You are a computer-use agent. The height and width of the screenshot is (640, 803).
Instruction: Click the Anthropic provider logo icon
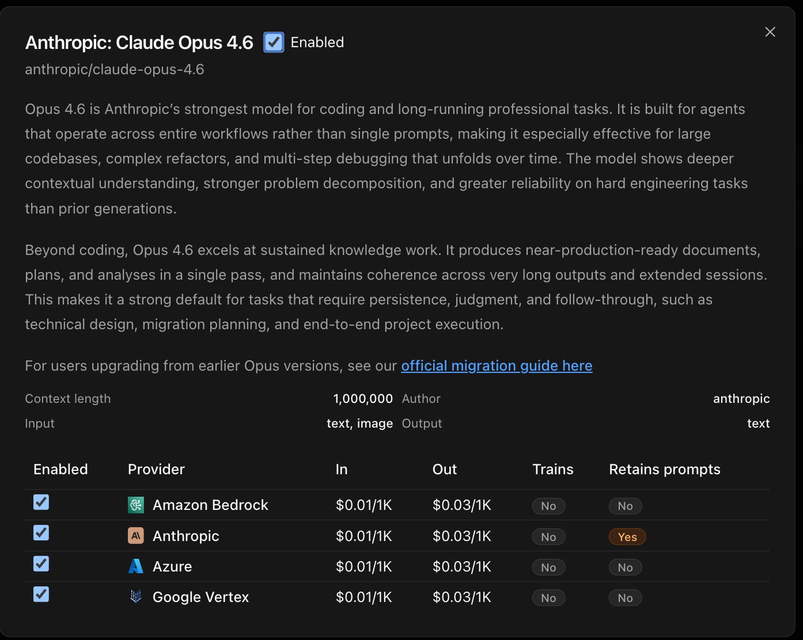point(136,536)
